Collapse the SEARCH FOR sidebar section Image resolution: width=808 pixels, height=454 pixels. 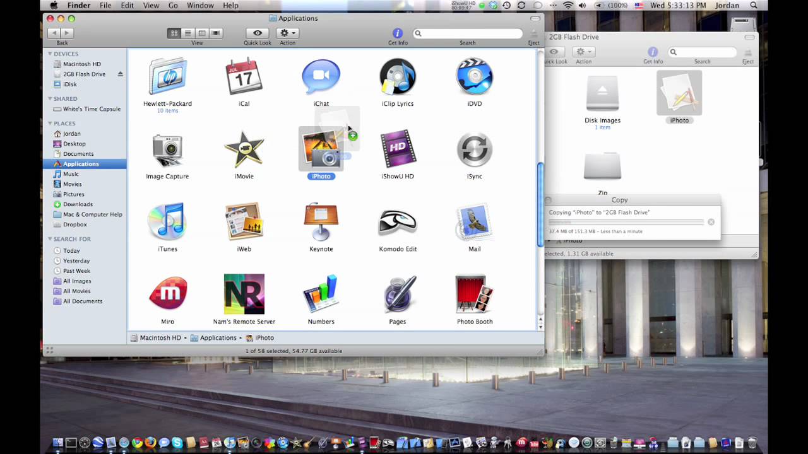(x=50, y=239)
